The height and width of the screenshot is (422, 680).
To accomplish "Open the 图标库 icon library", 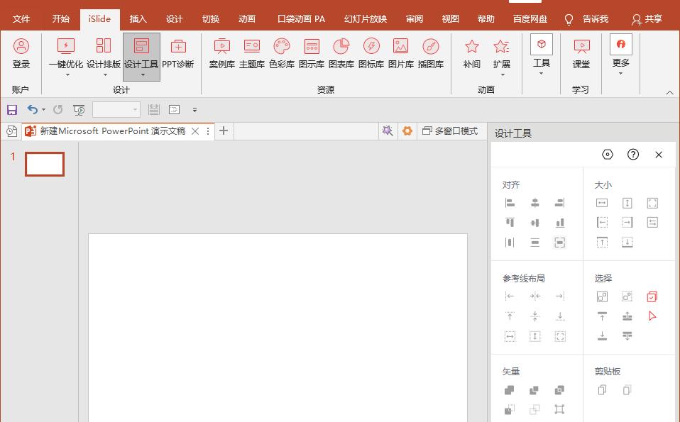I will [x=371, y=55].
